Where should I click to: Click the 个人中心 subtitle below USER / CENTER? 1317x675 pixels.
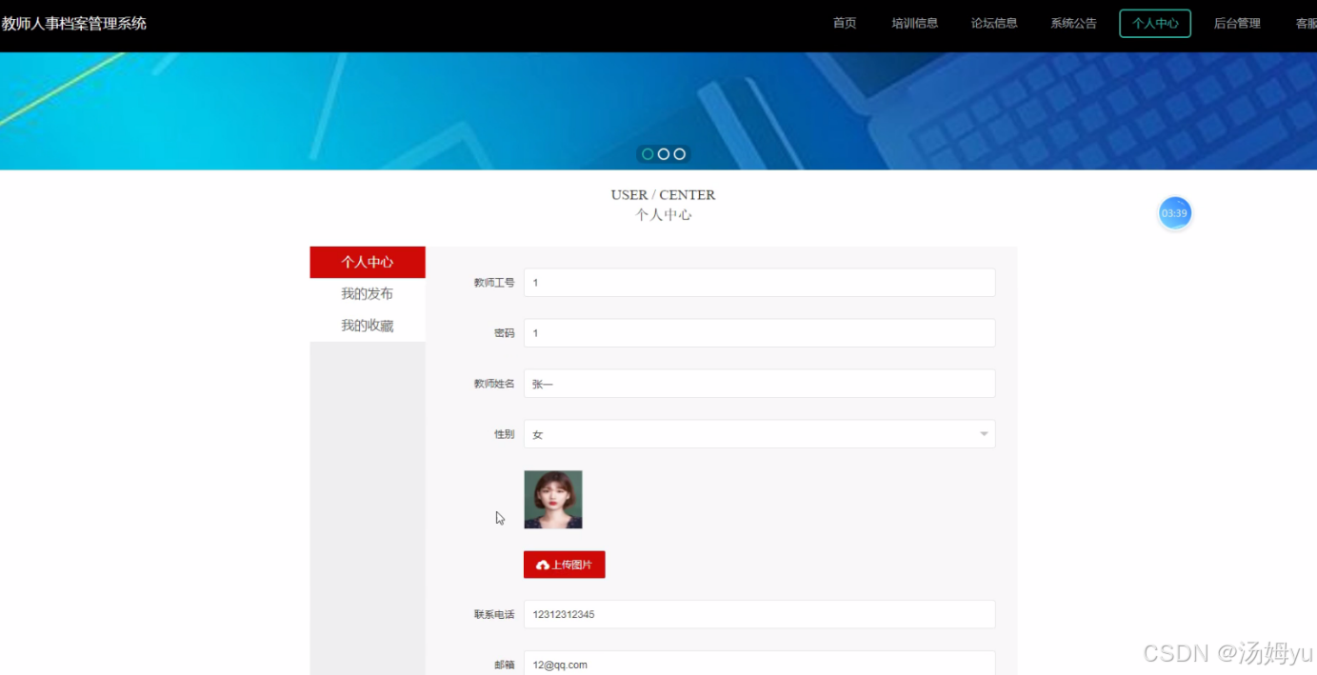pyautogui.click(x=664, y=215)
